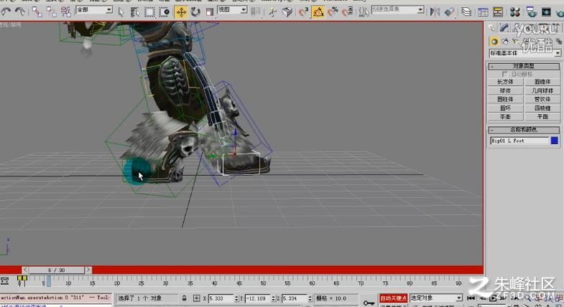Open the Mini Curve Editor icon
The height and width of the screenshot is (307, 564).
(5, 280)
